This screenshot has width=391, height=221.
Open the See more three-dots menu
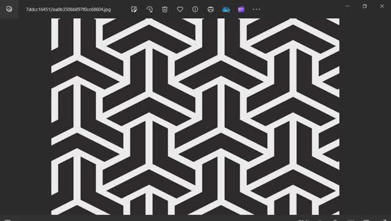pos(257,9)
